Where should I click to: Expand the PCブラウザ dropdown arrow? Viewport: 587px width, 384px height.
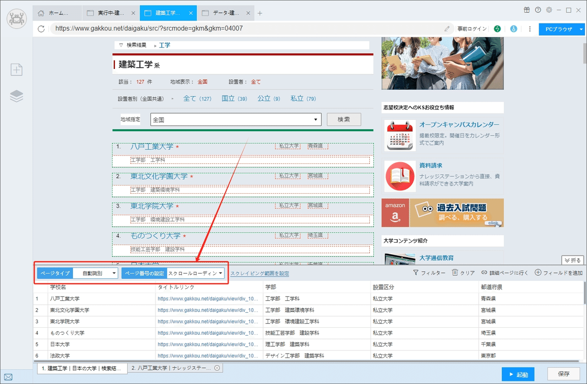582,29
